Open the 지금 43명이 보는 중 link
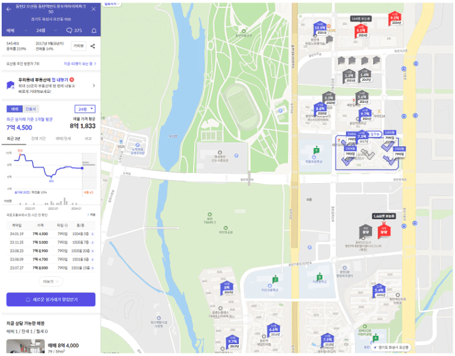Screen dimensions: 455x356 [80, 64]
